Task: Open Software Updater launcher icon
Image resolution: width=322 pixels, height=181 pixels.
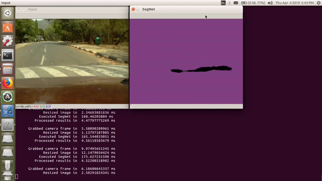Action: (x=7, y=97)
